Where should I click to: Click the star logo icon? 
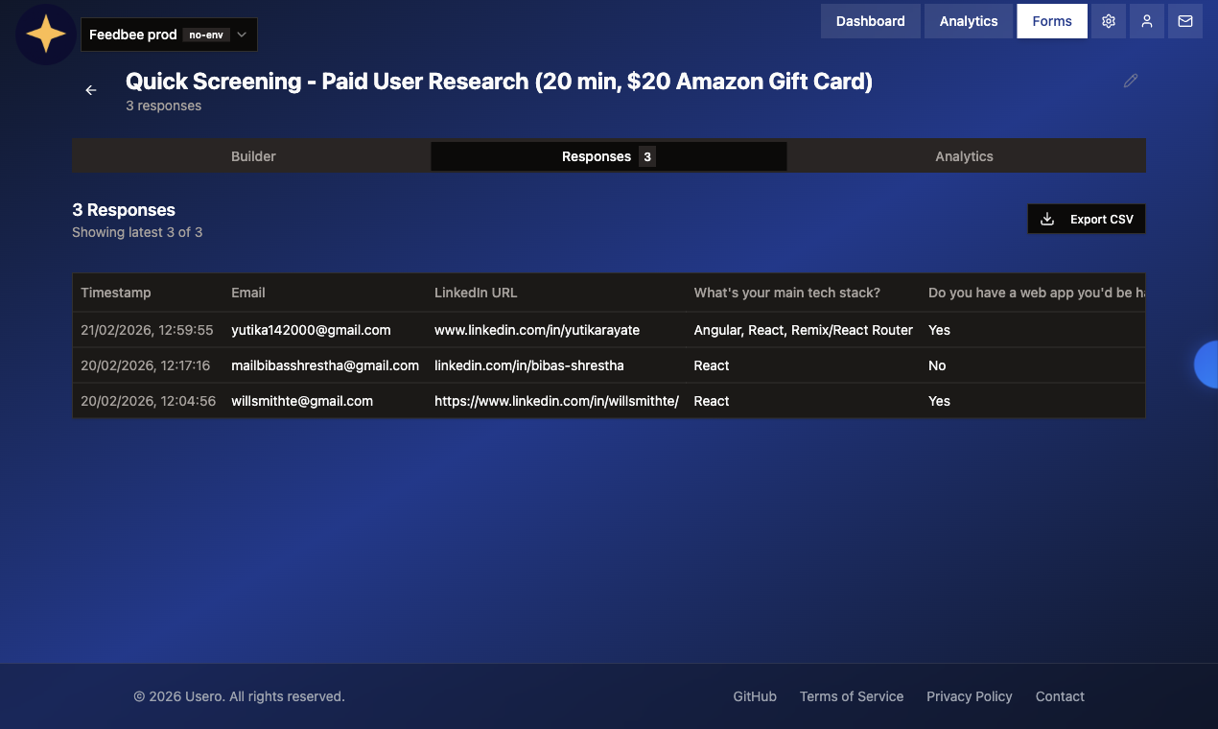coord(46,35)
